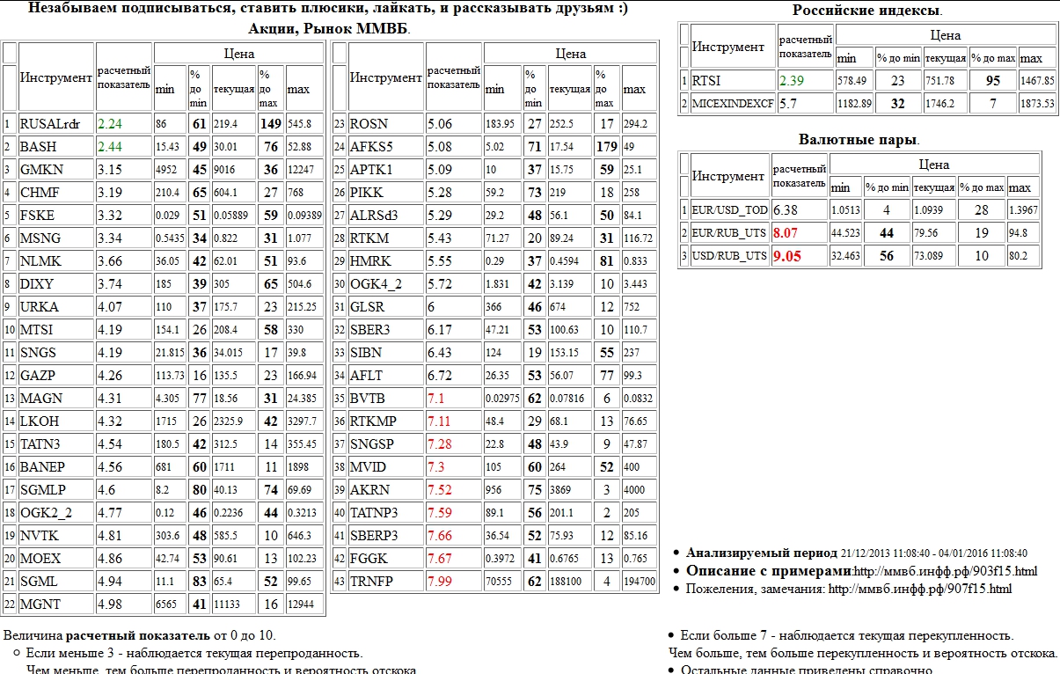Select the LKOH ticker cell
Viewport: 1060px width, 674px height.
click(38, 421)
